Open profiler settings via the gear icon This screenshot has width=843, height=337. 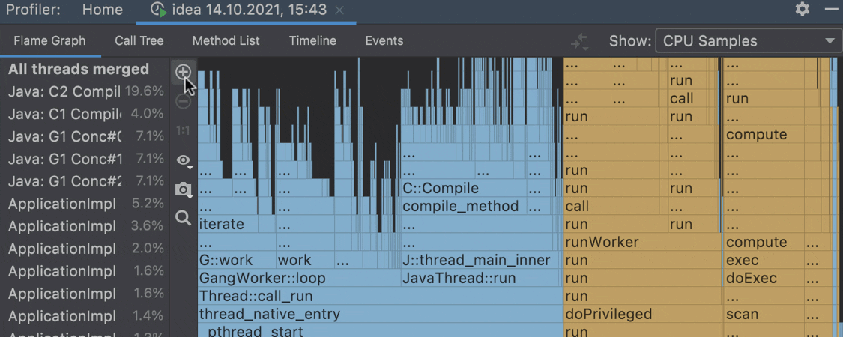pos(802,9)
